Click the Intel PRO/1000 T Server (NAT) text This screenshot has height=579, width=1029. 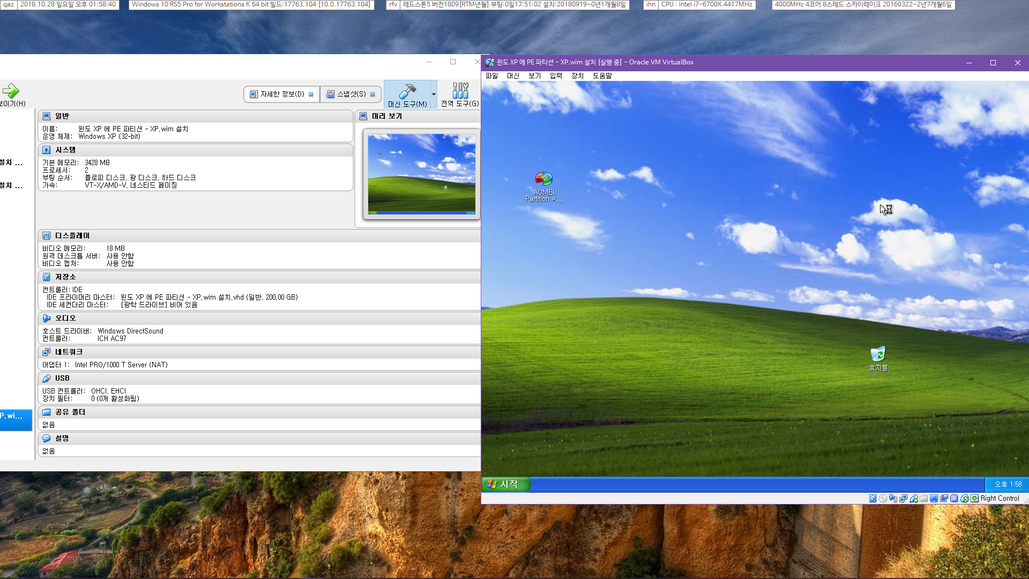(121, 365)
